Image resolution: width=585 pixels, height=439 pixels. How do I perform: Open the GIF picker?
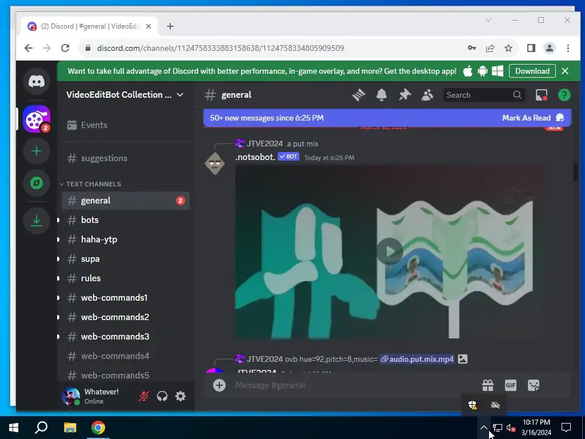pos(510,385)
